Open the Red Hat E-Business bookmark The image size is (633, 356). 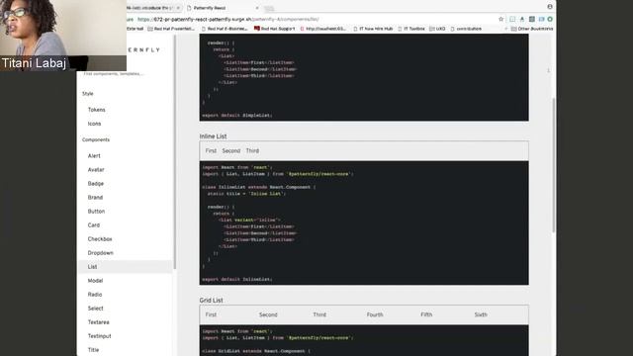coord(225,29)
